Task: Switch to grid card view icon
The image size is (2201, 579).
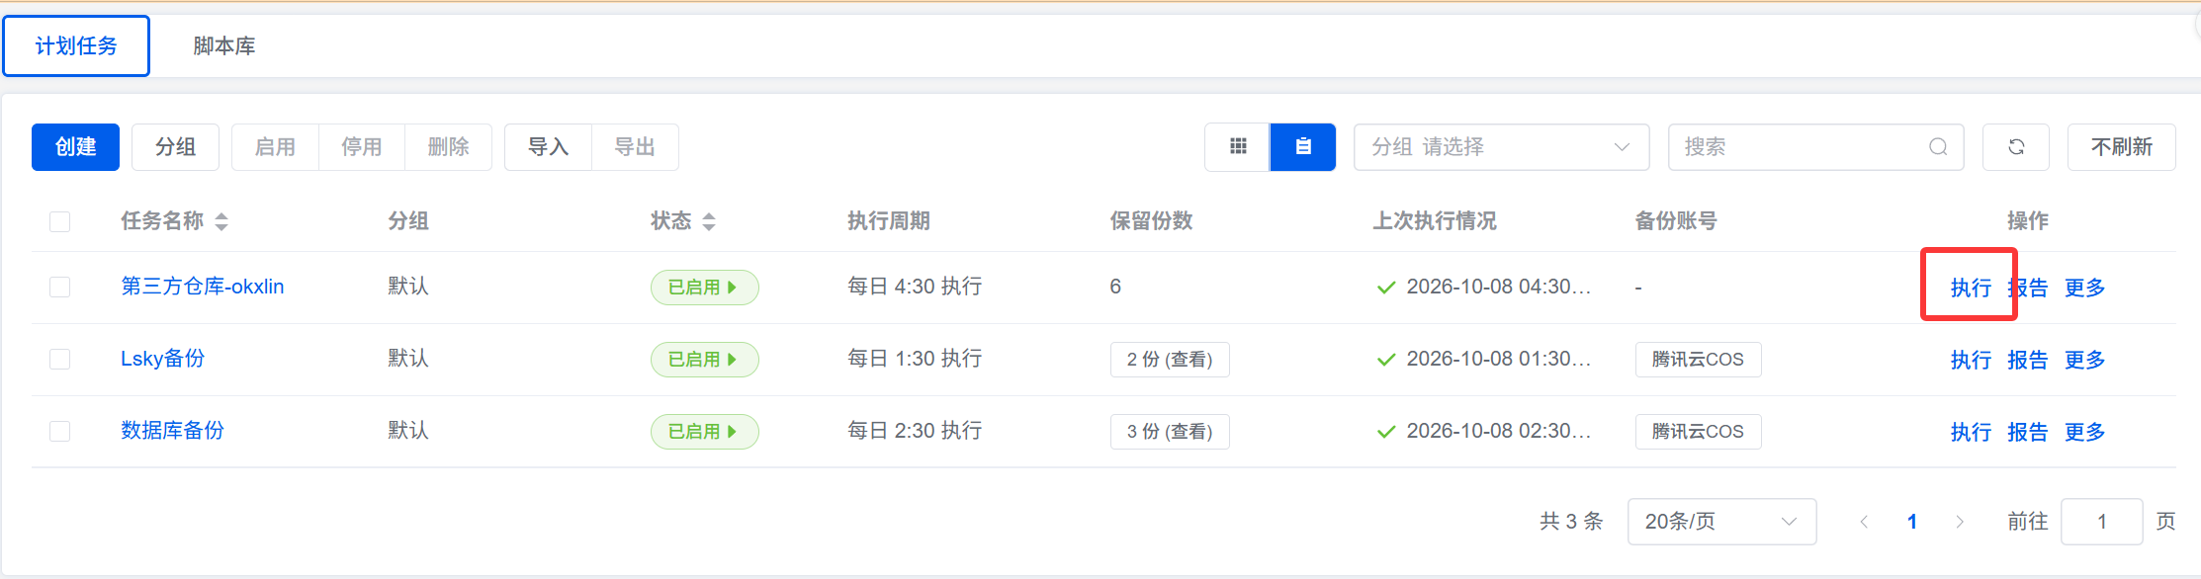Action: [1237, 147]
